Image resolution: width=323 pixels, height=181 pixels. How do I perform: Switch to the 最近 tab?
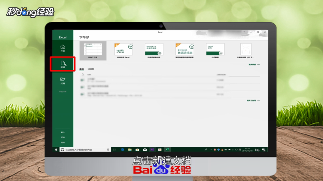pyautogui.click(x=81, y=69)
